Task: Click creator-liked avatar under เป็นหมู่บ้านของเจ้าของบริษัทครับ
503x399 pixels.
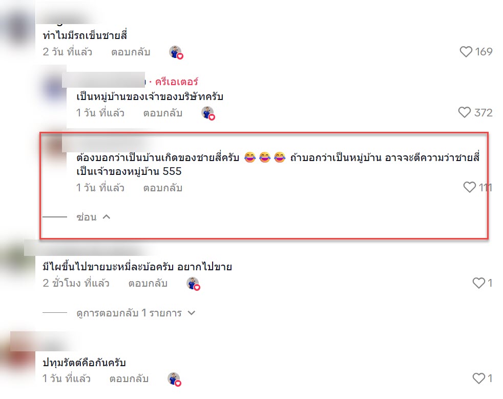Action: (x=208, y=113)
